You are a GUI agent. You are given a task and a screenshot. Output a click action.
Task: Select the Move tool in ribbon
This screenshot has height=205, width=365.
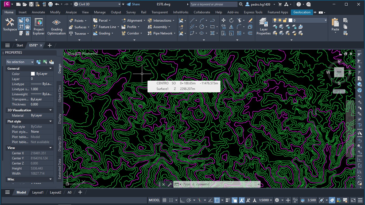[x=223, y=20]
